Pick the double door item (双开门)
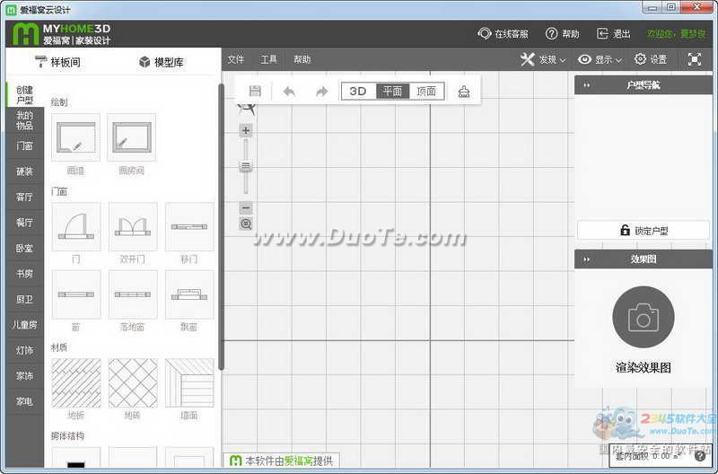The image size is (718, 474). [x=133, y=227]
